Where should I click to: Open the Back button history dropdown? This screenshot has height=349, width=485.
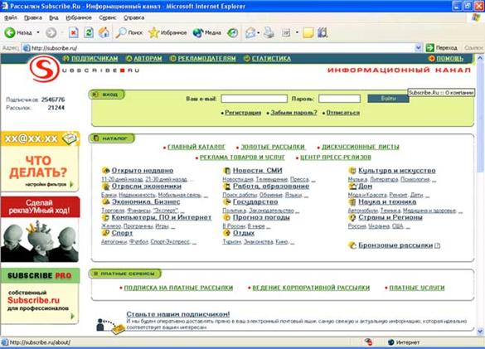(38, 32)
